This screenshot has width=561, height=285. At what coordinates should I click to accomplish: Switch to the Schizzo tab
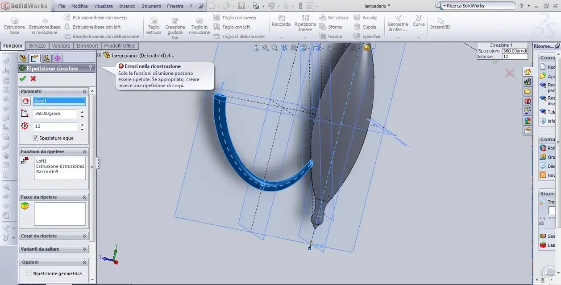point(37,46)
